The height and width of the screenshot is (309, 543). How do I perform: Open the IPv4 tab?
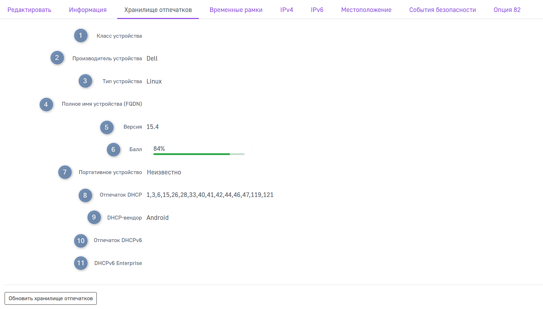(286, 10)
